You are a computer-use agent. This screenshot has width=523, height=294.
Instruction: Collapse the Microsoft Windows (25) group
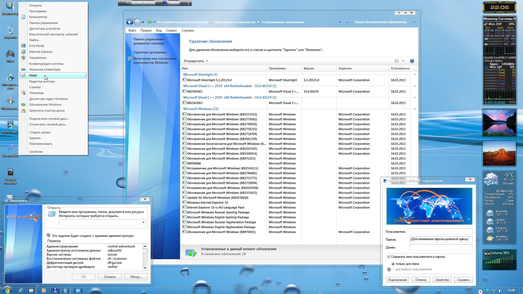tap(415, 109)
